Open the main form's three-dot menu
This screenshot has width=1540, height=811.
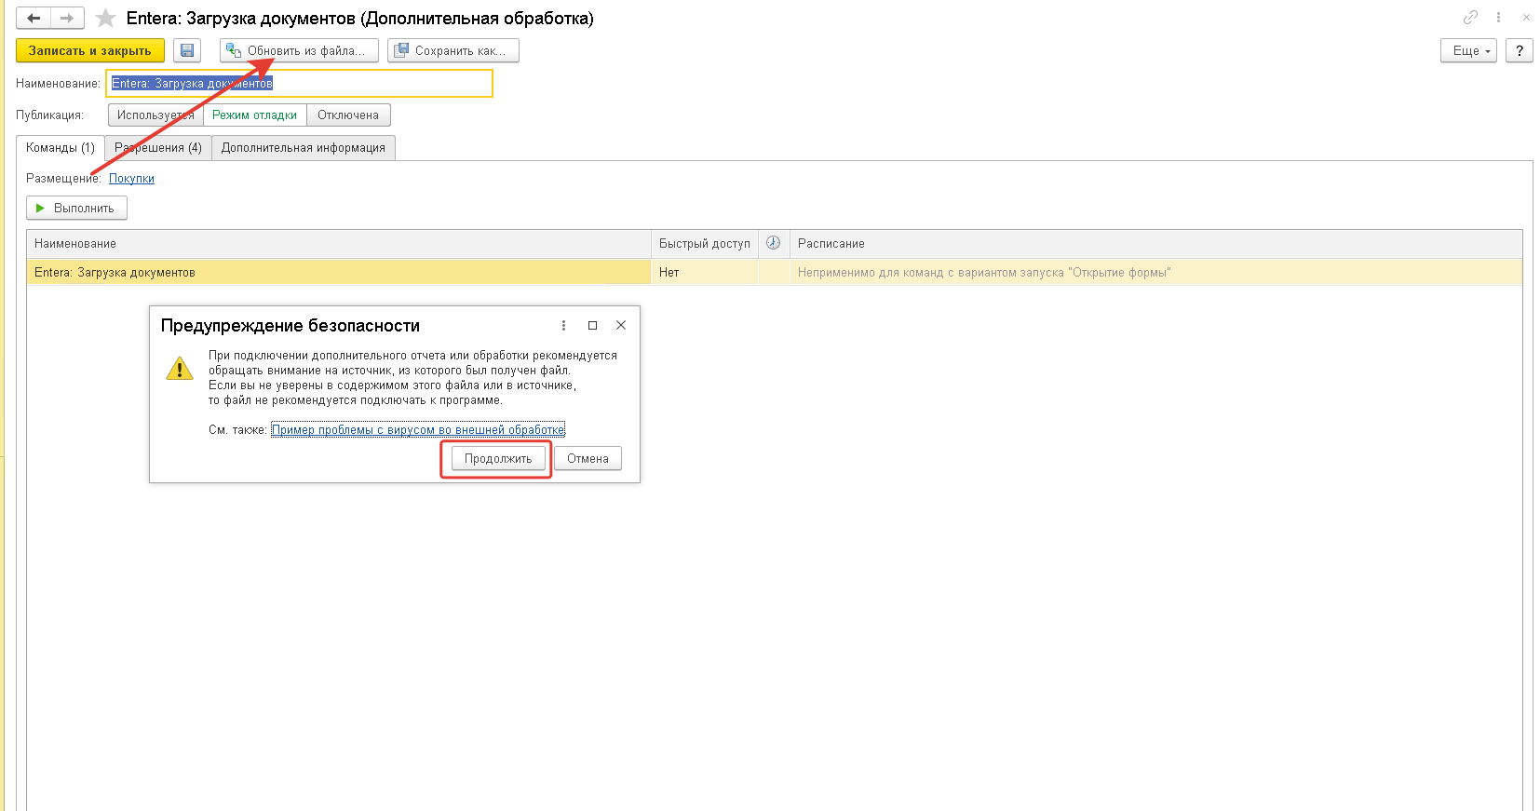click(1498, 18)
